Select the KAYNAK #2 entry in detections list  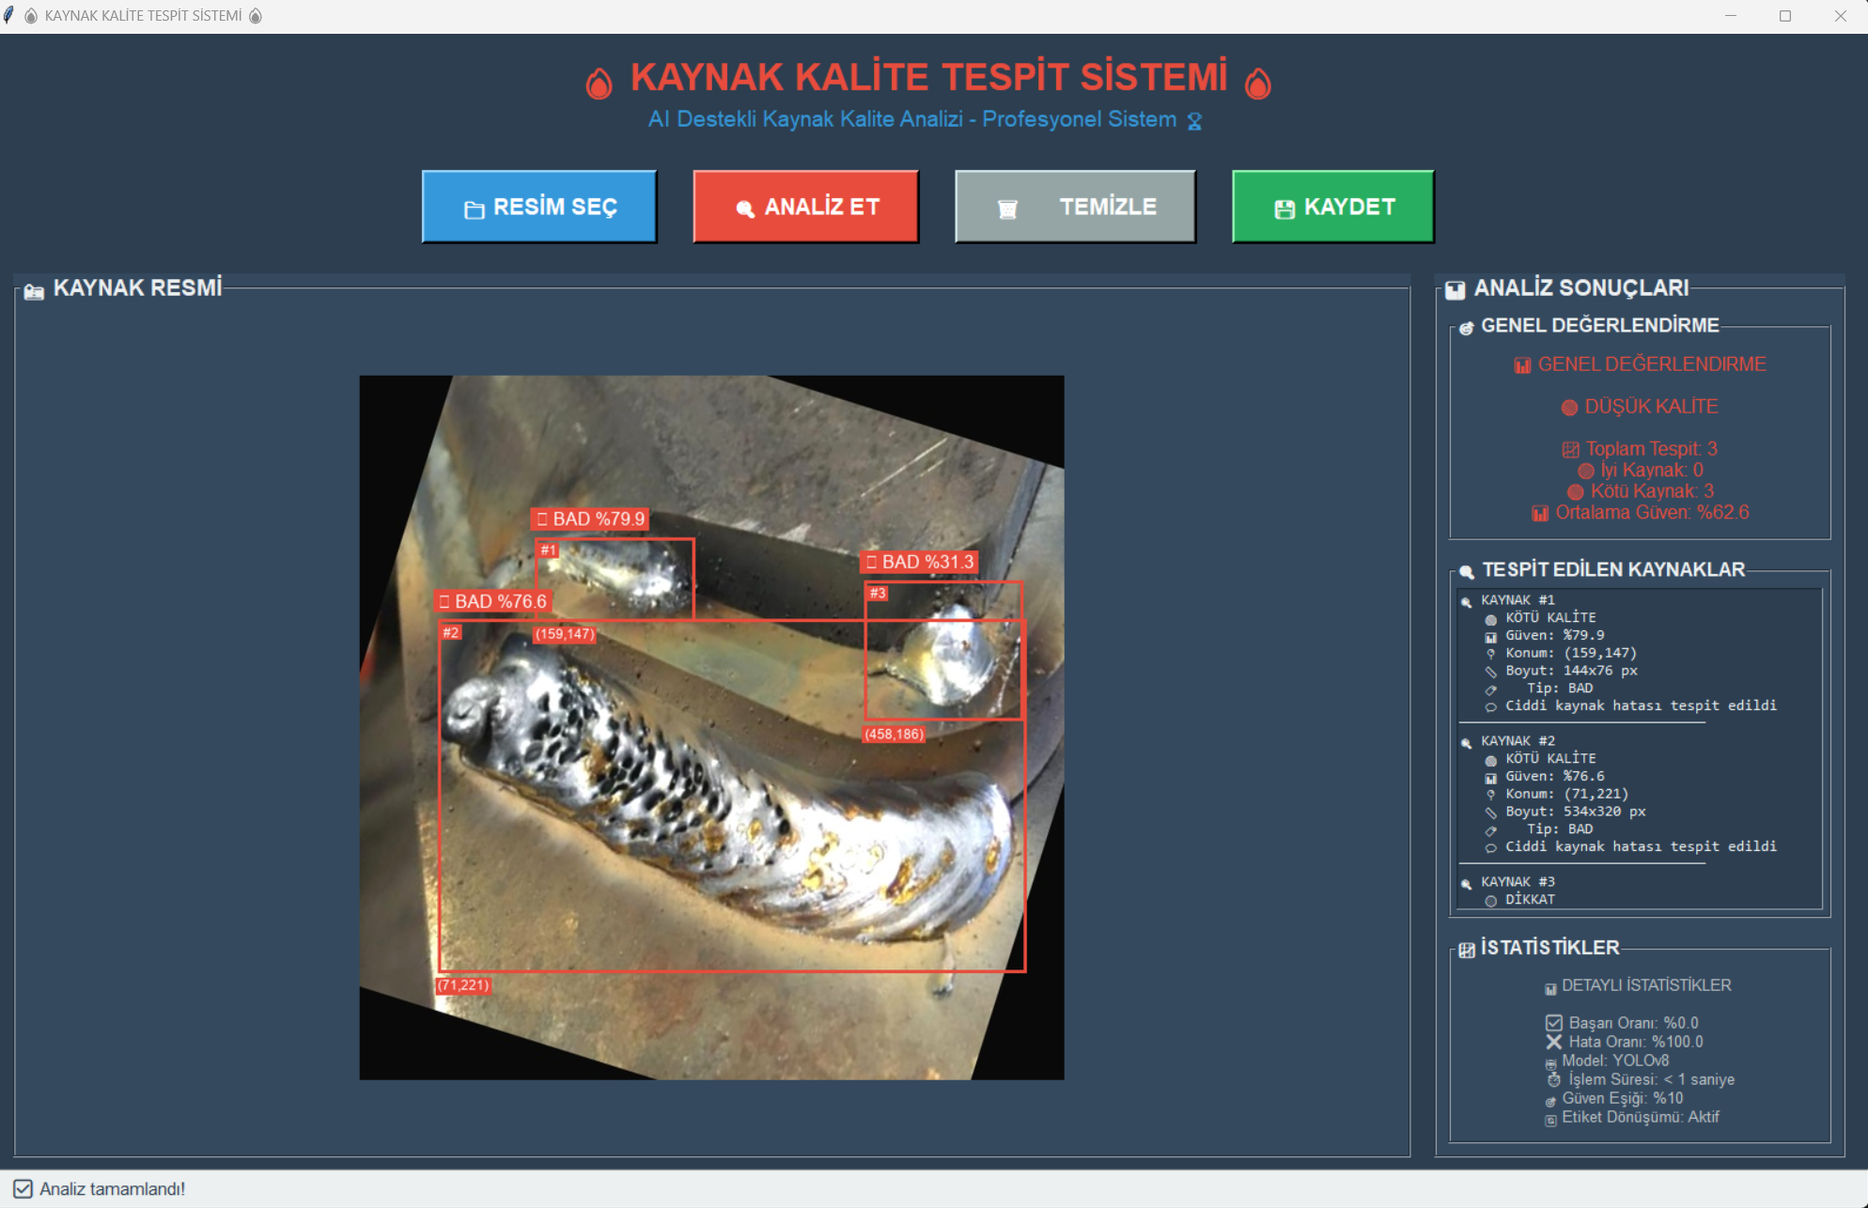[1518, 741]
